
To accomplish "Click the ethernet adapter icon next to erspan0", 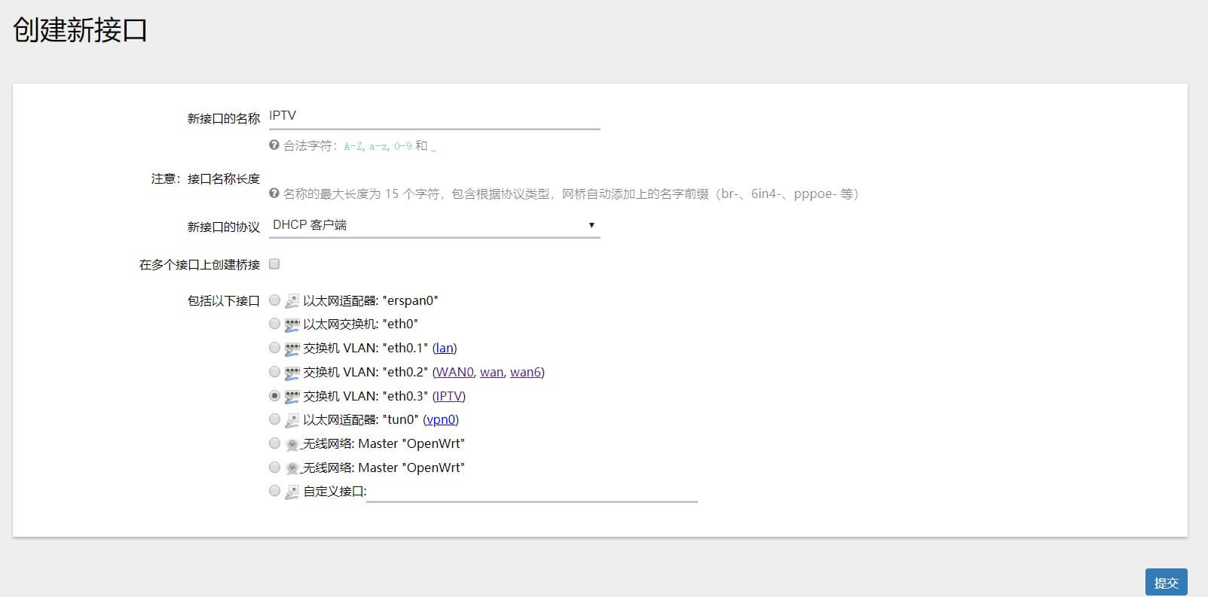I will (292, 301).
